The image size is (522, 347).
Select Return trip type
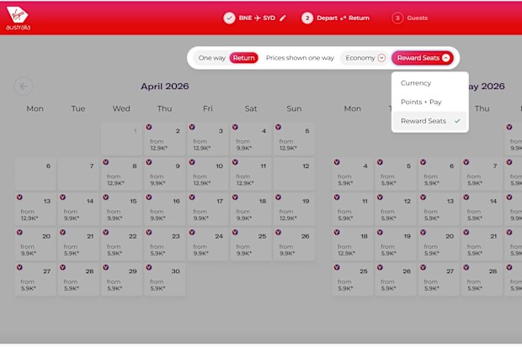point(243,58)
